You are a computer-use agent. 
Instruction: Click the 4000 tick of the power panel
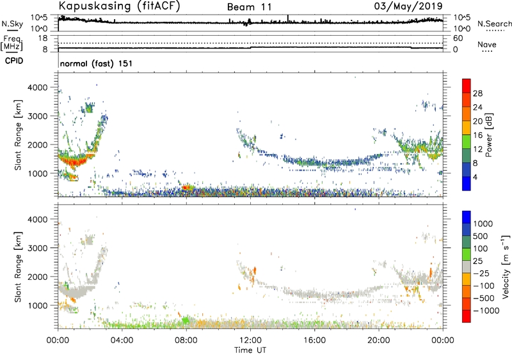38,88
